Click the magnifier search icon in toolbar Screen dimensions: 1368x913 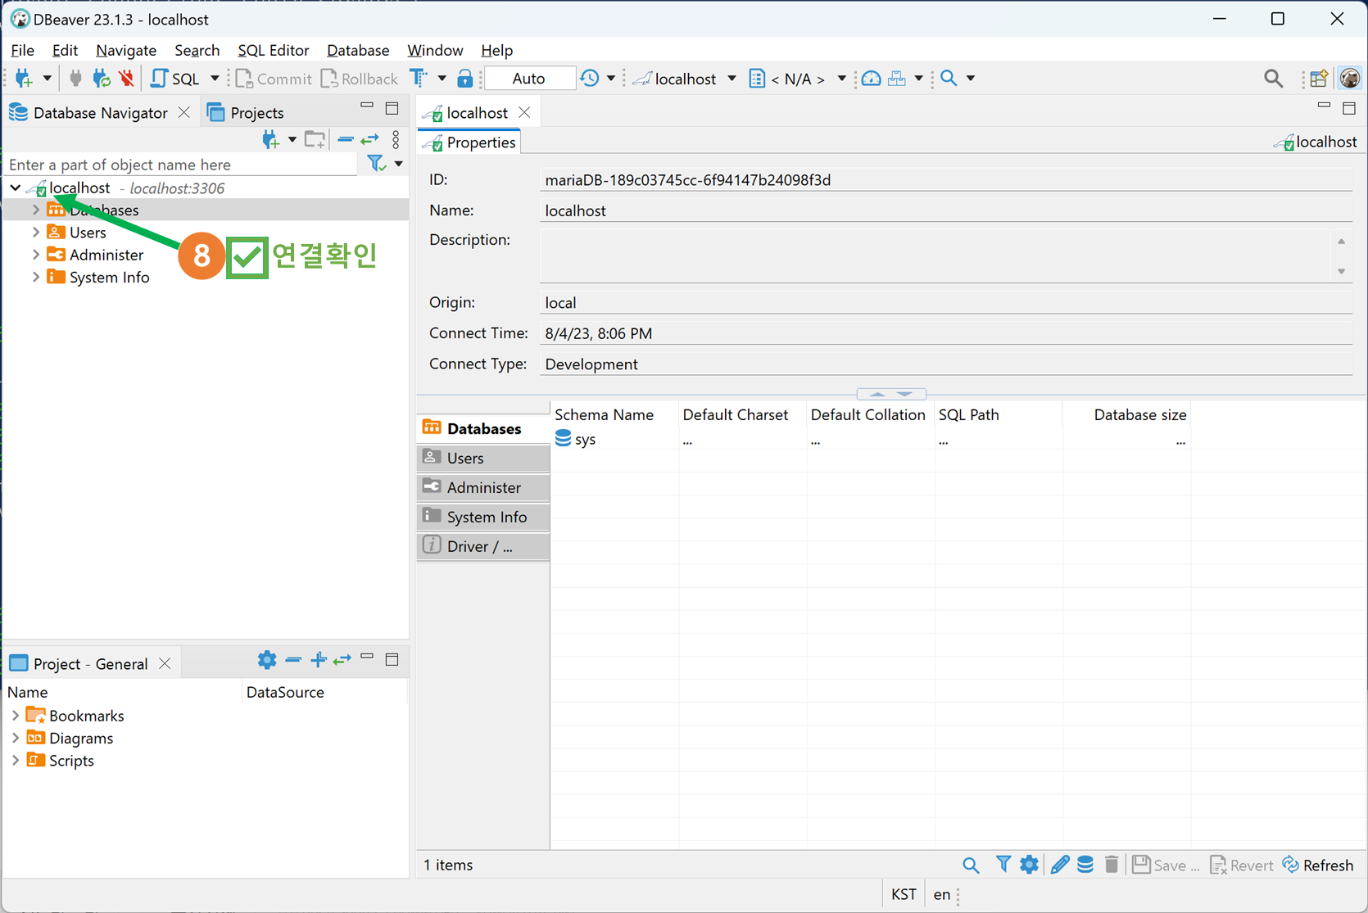[949, 79]
